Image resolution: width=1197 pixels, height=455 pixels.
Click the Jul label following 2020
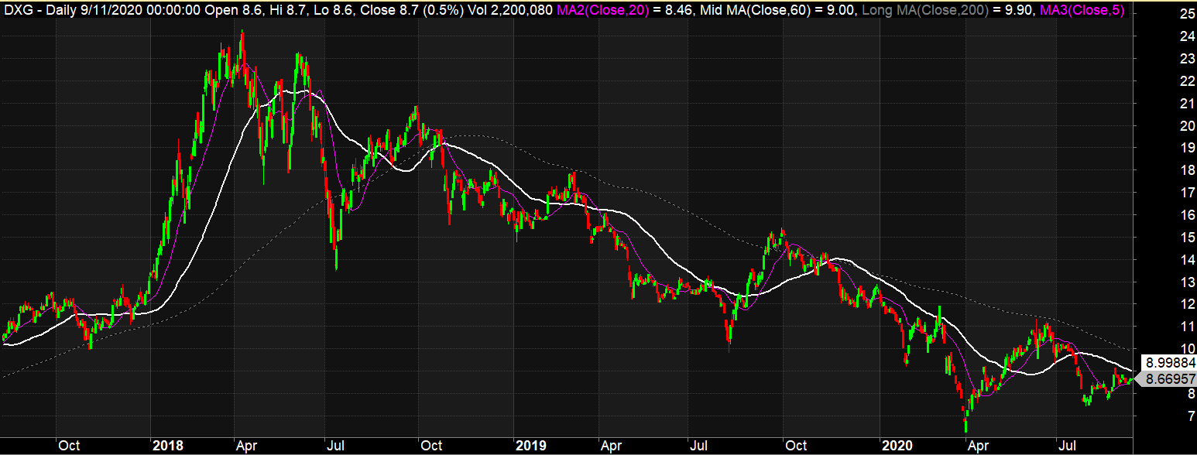coord(1068,446)
